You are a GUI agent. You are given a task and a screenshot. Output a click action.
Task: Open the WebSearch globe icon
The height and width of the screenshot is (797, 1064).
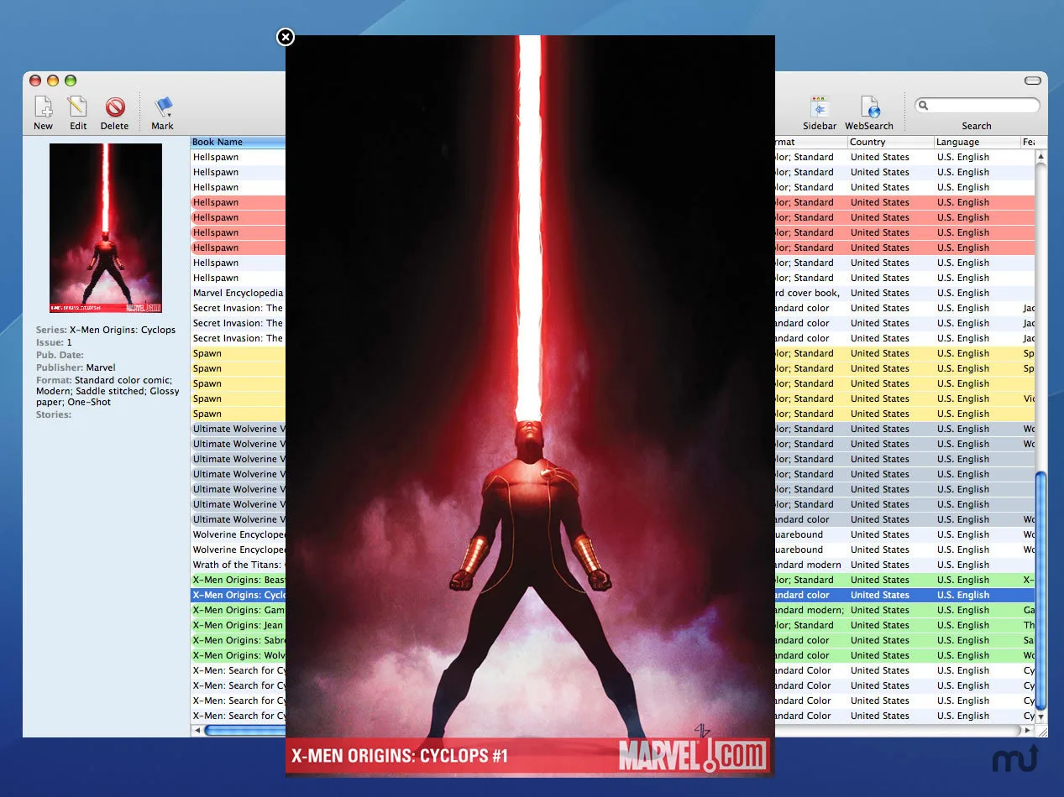[870, 107]
